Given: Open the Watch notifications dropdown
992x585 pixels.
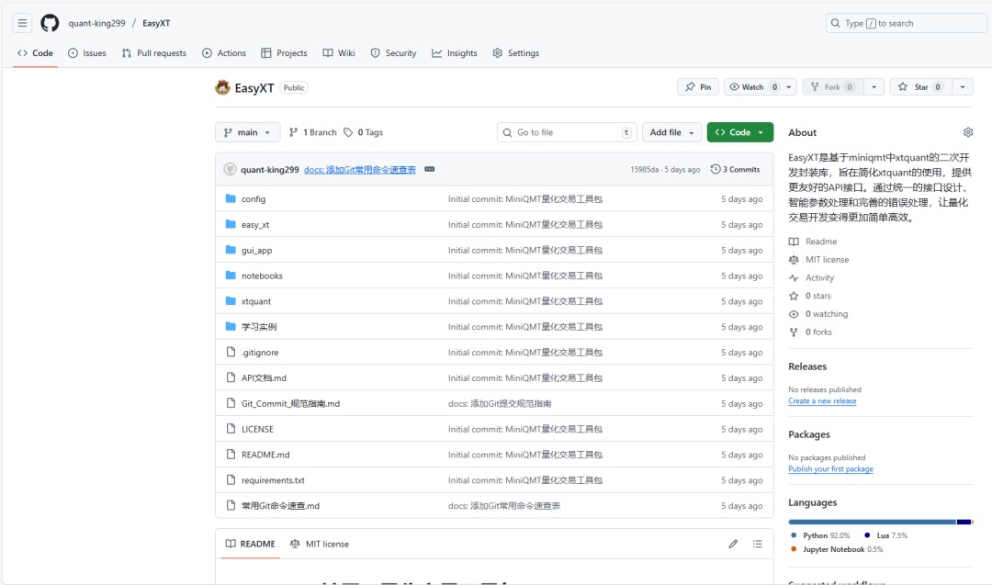Looking at the screenshot, I should (760, 87).
